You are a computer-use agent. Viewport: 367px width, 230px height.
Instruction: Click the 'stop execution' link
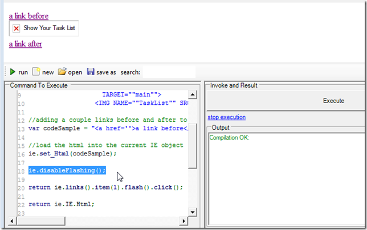coord(226,117)
